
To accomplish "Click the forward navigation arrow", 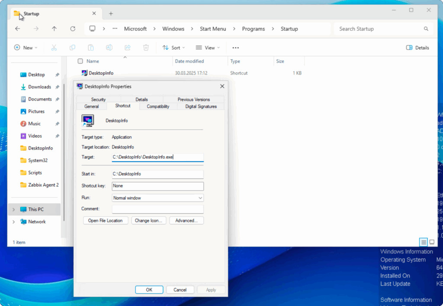I will point(36,29).
